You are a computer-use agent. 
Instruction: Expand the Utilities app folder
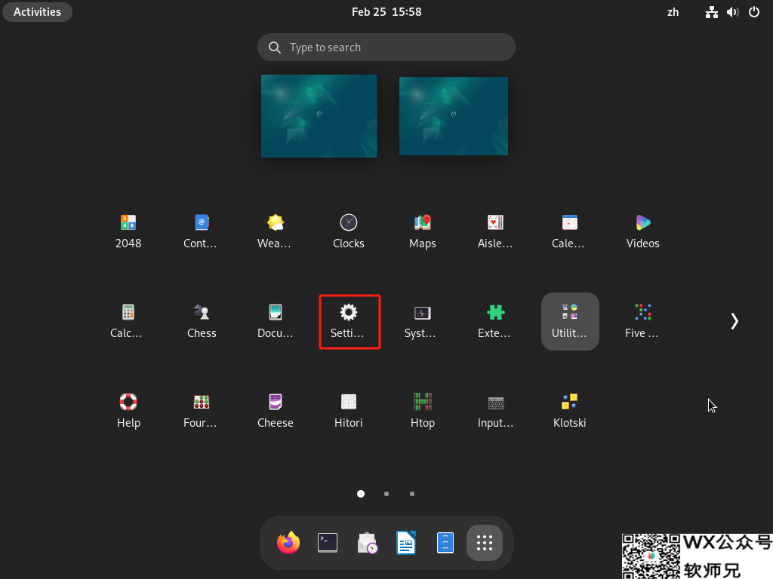(x=570, y=320)
